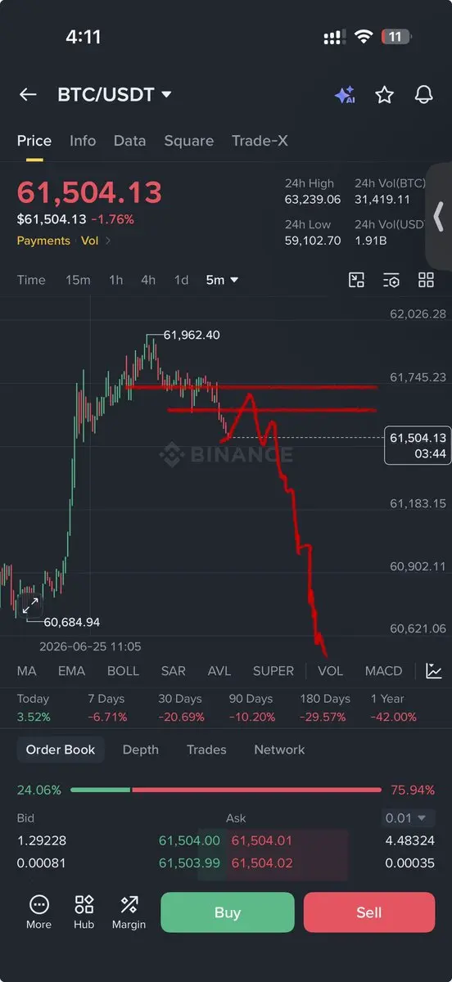Expand chart to fullscreen arrows icon
The image size is (452, 982).
(x=30, y=606)
